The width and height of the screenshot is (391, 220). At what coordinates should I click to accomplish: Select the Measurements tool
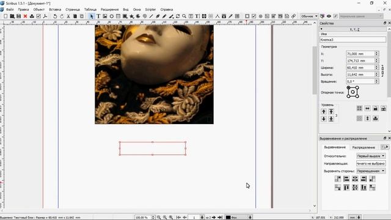click(x=217, y=16)
